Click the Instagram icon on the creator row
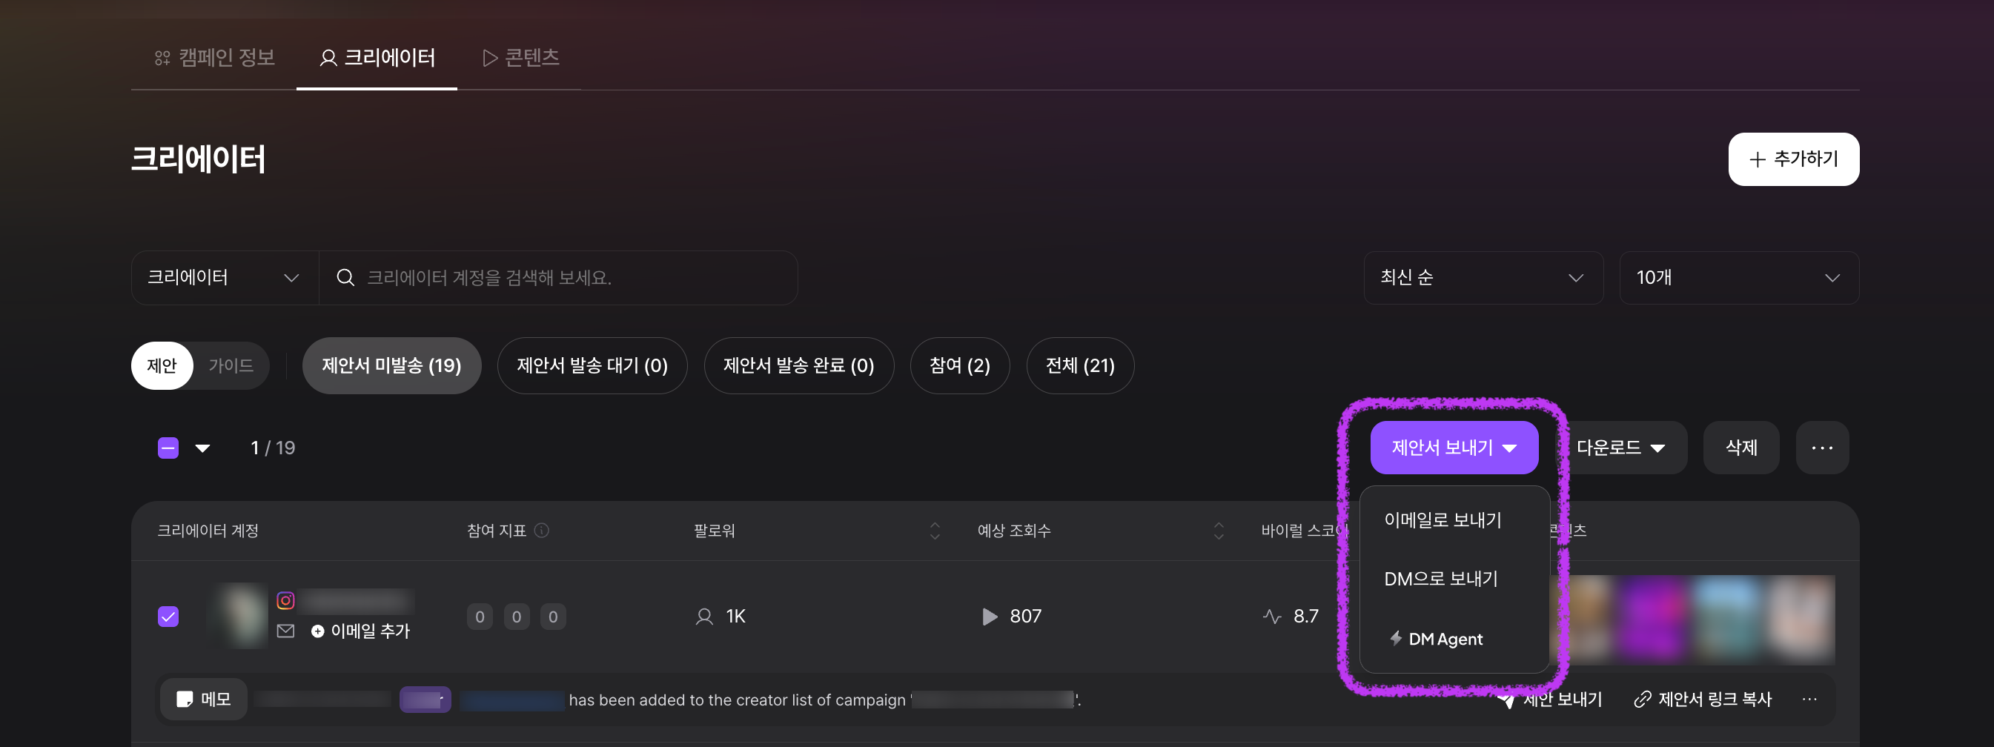 tap(285, 601)
